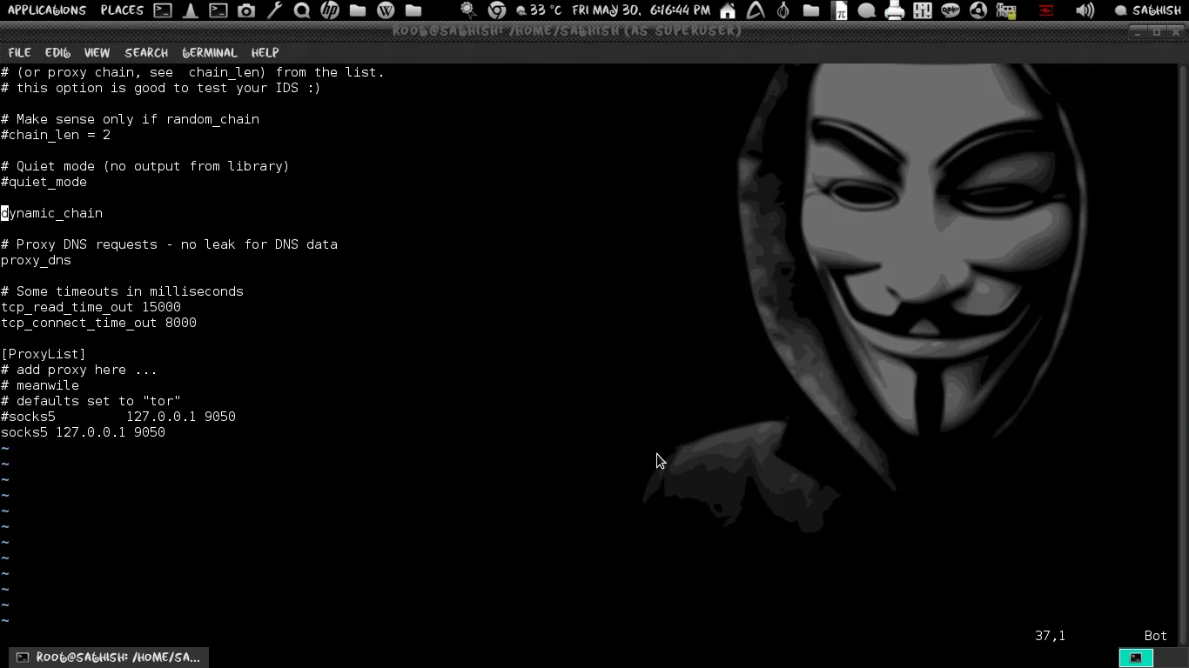
Task: Click the uncommented 'socks5 127.0.0.1 9050' line
Action: [x=83, y=432]
